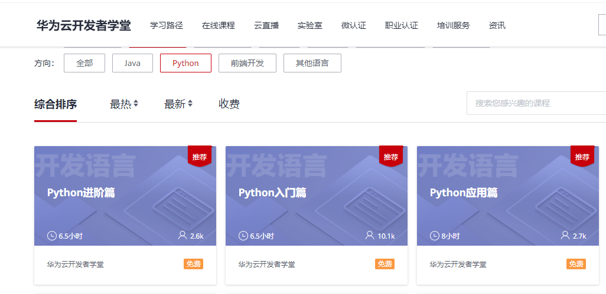The height and width of the screenshot is (294, 606).
Task: Open Python入门篇 course card
Action: [x=317, y=216]
